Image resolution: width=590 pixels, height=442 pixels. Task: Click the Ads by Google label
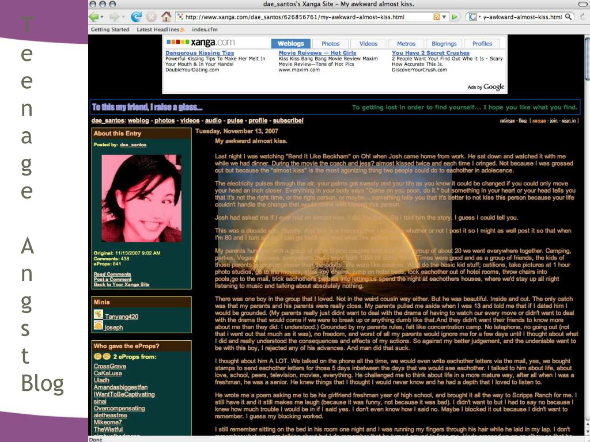[x=486, y=87]
